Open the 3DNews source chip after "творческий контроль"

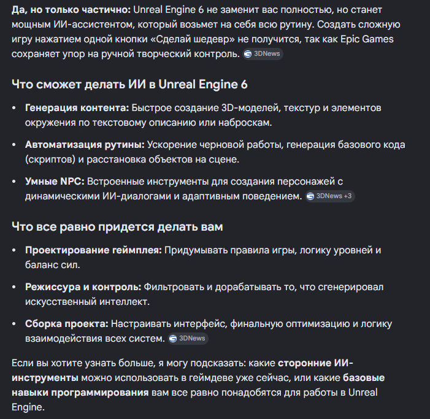pyautogui.click(x=263, y=54)
